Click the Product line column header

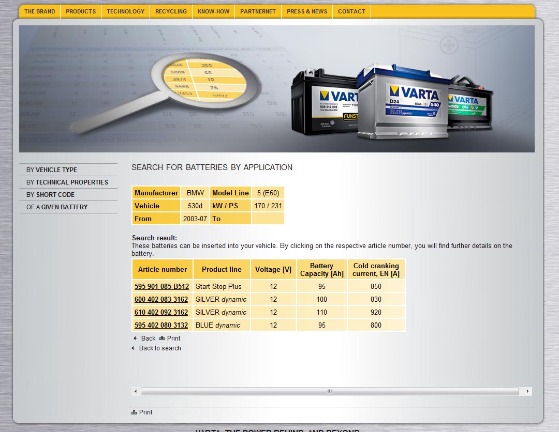222,269
